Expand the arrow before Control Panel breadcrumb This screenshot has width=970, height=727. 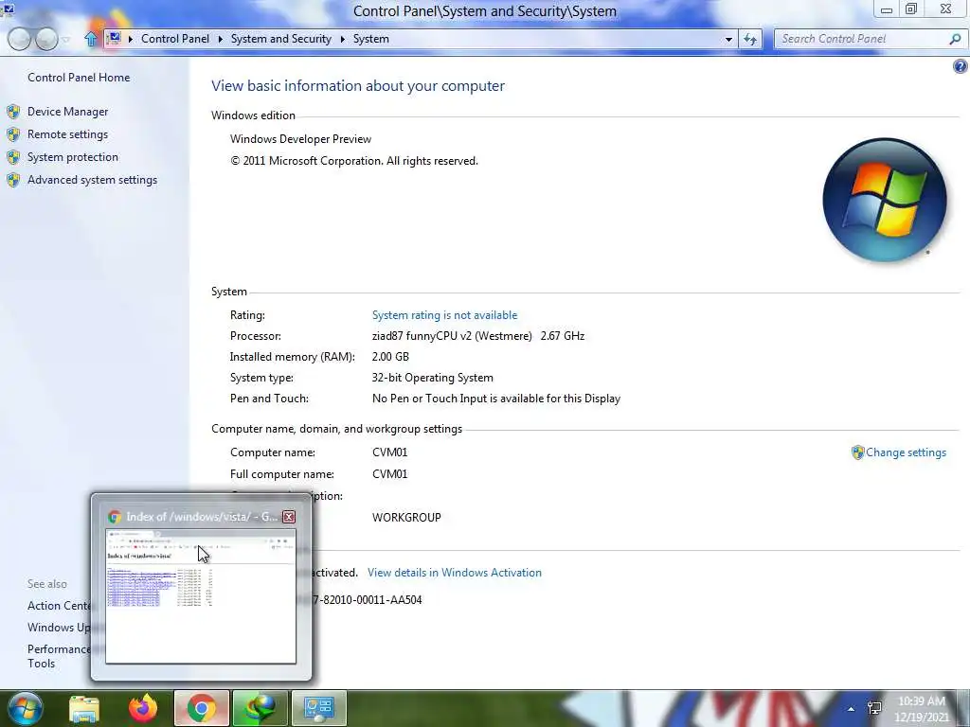(x=131, y=39)
